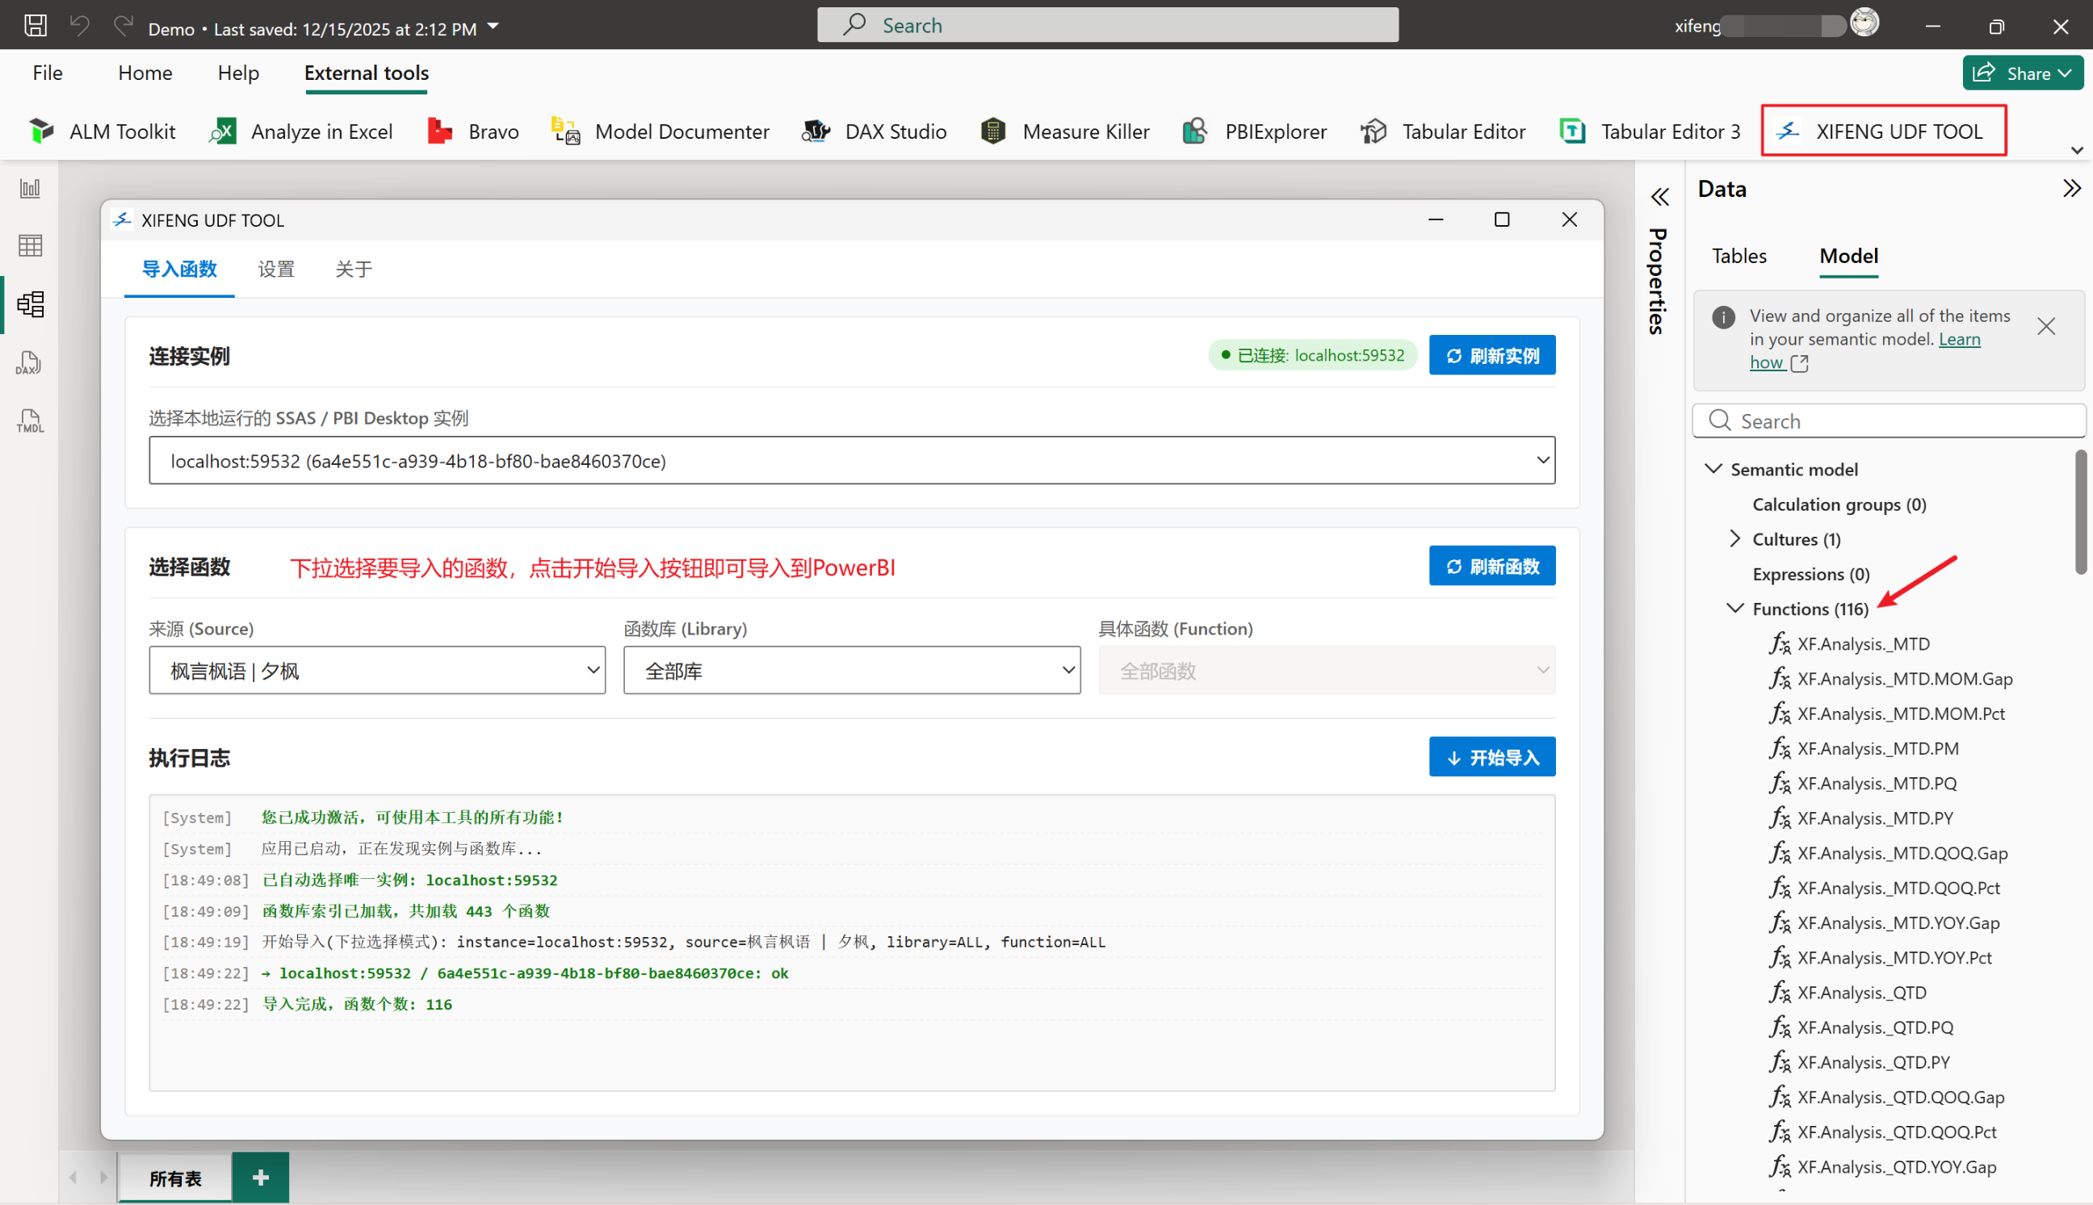The image size is (2093, 1205).
Task: Switch to Report view in left sidebar
Action: pyautogui.click(x=31, y=189)
